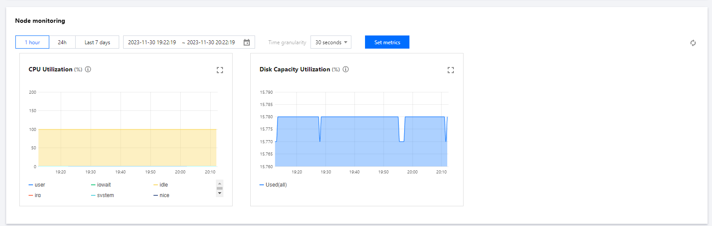Image resolution: width=712 pixels, height=226 pixels.
Task: Click Disk Capacity Utilization info icon
Action: click(346, 69)
